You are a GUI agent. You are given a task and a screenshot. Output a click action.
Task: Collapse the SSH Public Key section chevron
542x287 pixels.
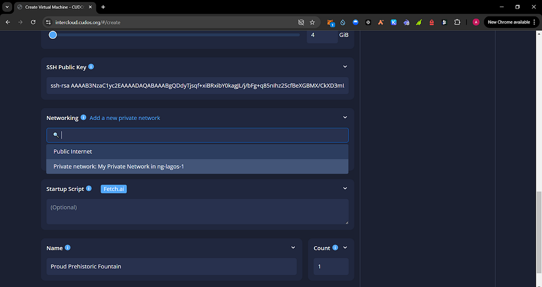(x=345, y=67)
